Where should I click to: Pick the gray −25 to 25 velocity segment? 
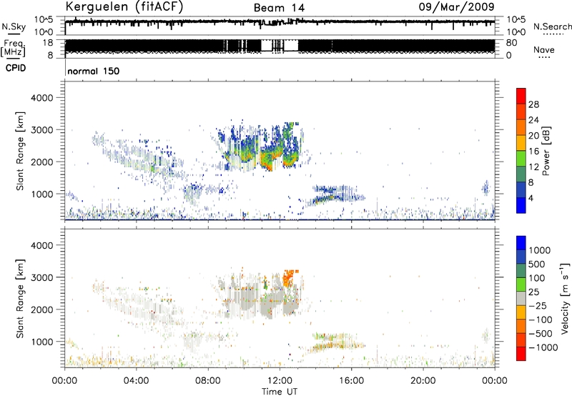coord(521,298)
